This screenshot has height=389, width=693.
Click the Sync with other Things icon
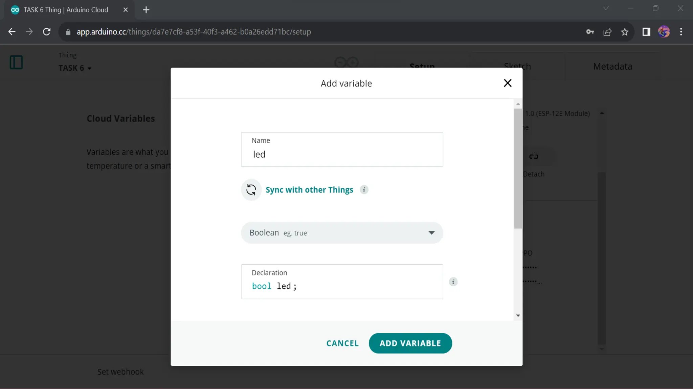point(251,190)
